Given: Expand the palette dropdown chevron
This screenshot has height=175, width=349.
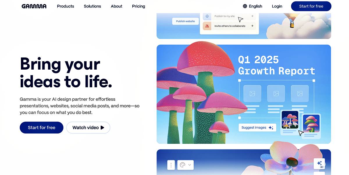Looking at the screenshot, I should (190, 165).
